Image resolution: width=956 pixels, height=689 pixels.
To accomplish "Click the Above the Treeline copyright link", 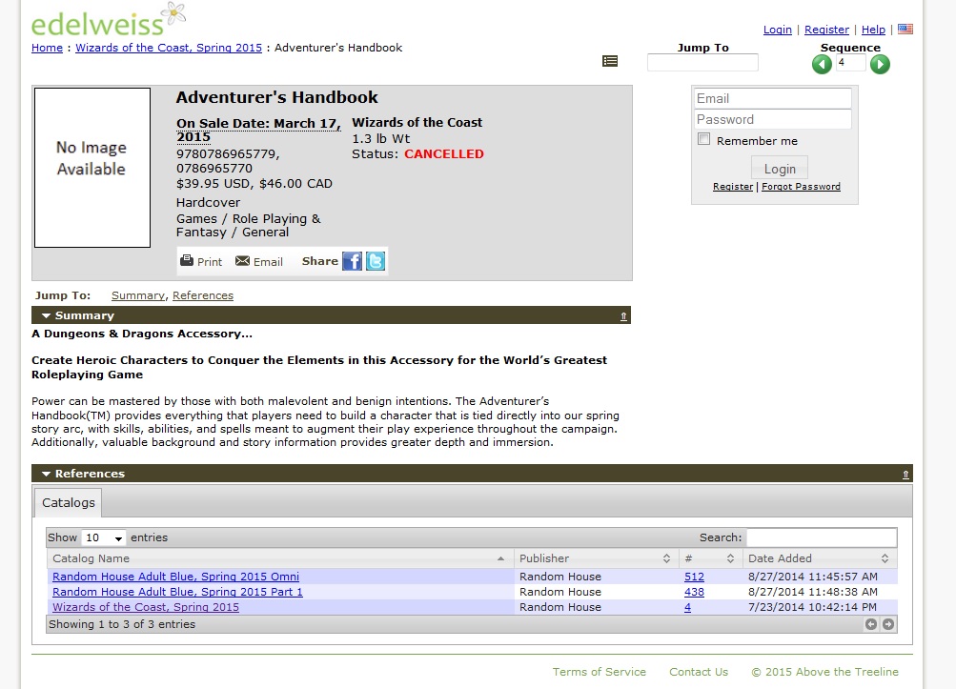I will 824,672.
